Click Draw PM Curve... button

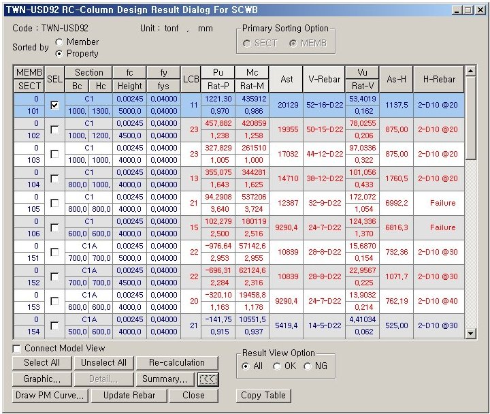point(49,395)
